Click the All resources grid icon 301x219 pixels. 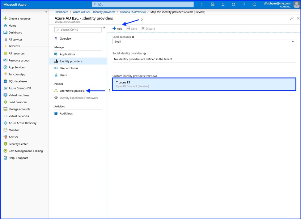pos(5,53)
